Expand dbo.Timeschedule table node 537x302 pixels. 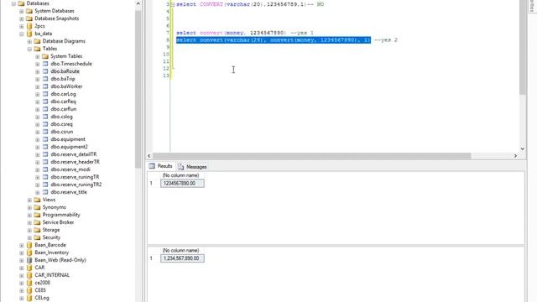pyautogui.click(x=37, y=64)
